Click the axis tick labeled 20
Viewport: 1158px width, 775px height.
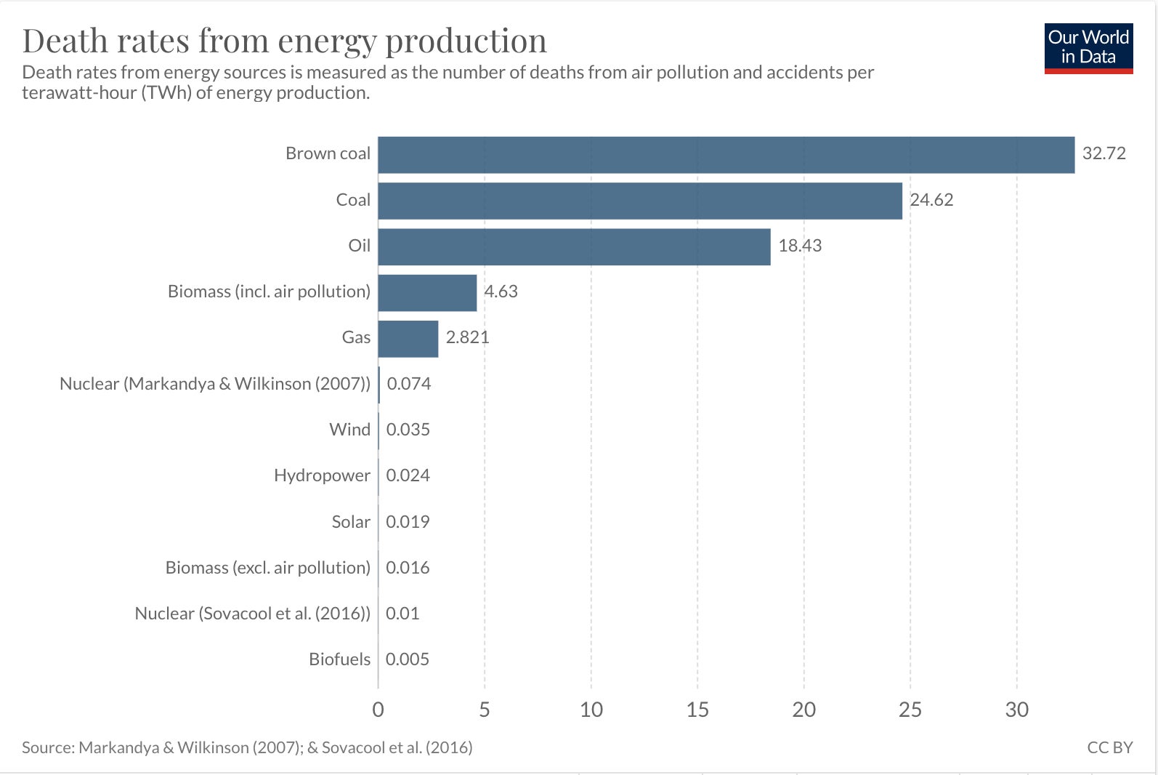tap(804, 710)
